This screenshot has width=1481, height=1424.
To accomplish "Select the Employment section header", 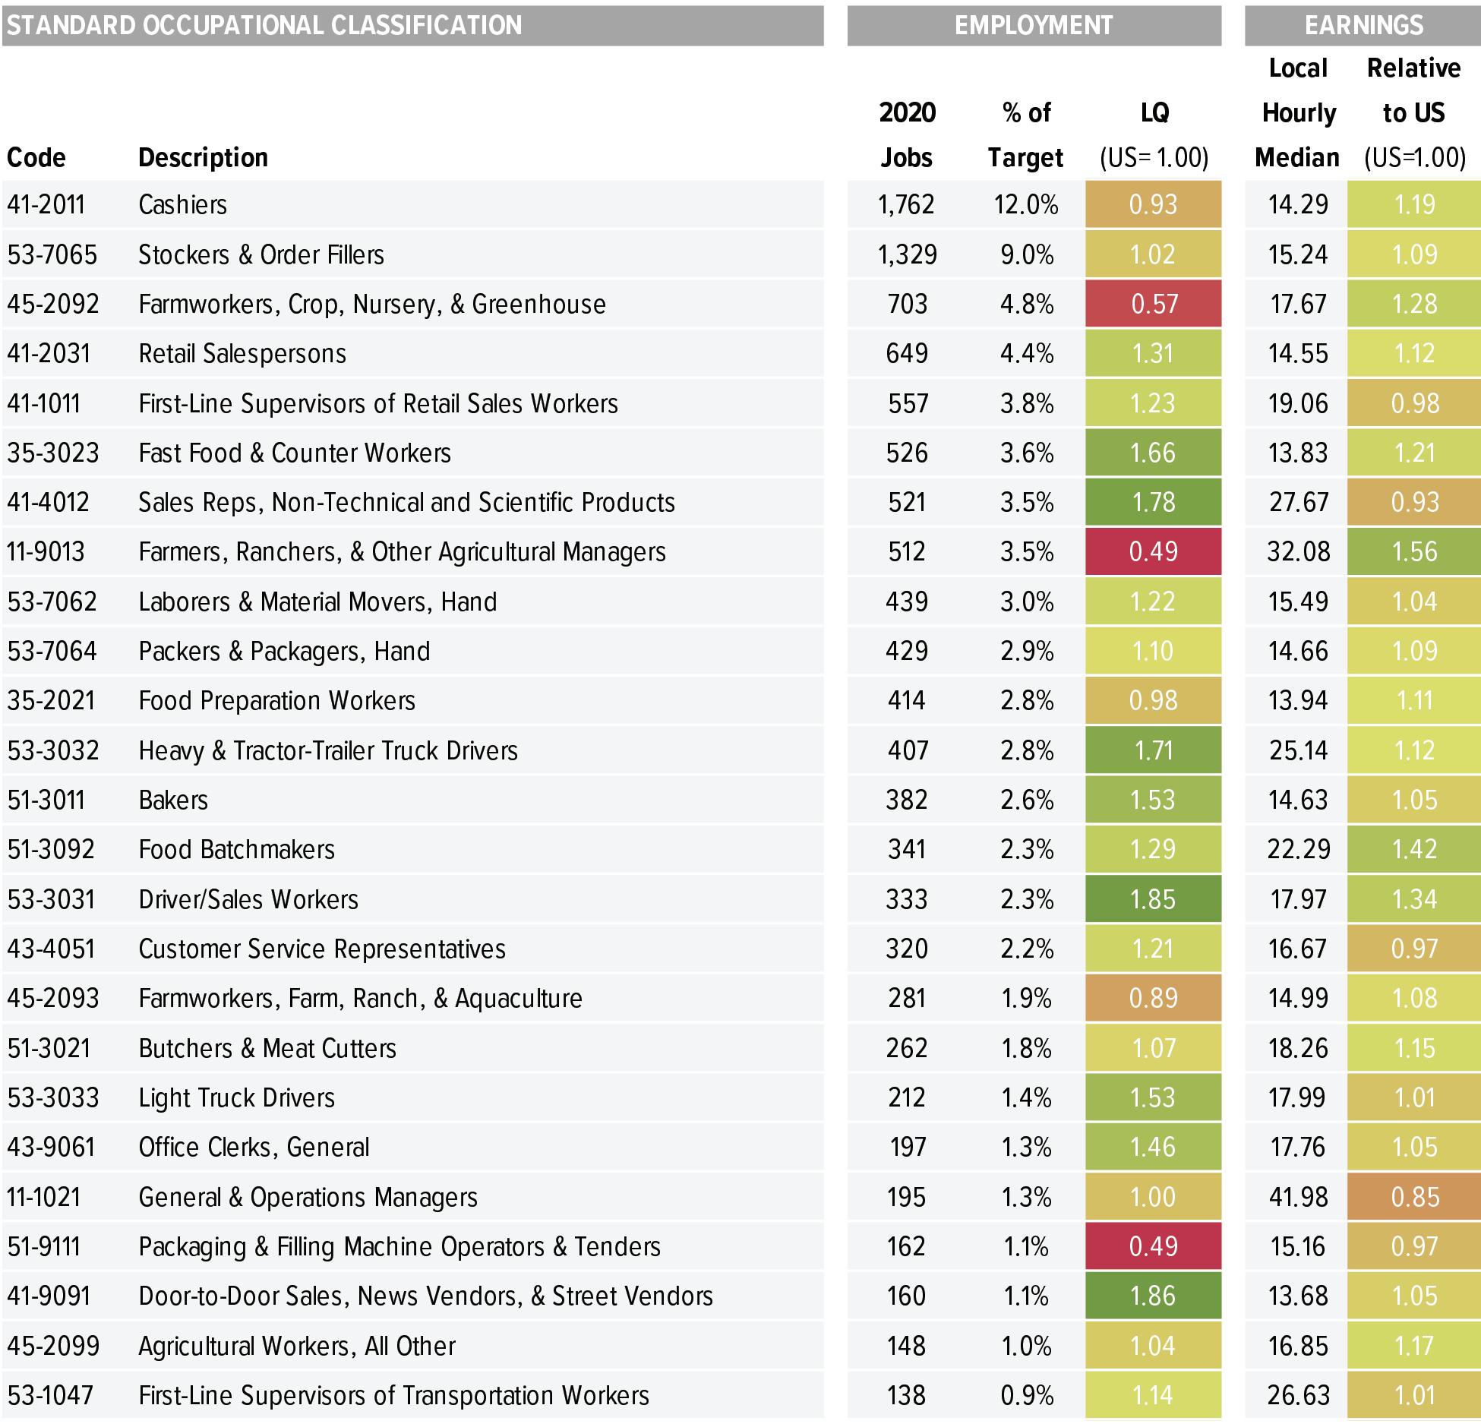I will [x=1033, y=25].
